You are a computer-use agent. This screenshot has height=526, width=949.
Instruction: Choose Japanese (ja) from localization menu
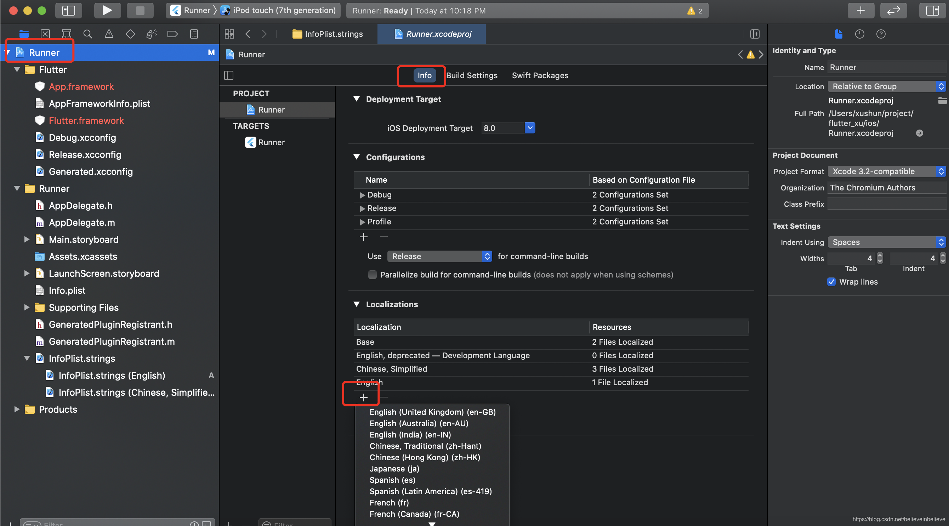coord(394,469)
